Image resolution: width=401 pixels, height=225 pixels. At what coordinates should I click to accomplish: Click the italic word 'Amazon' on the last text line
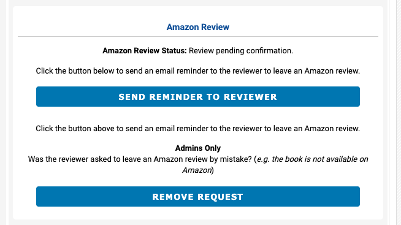click(197, 170)
